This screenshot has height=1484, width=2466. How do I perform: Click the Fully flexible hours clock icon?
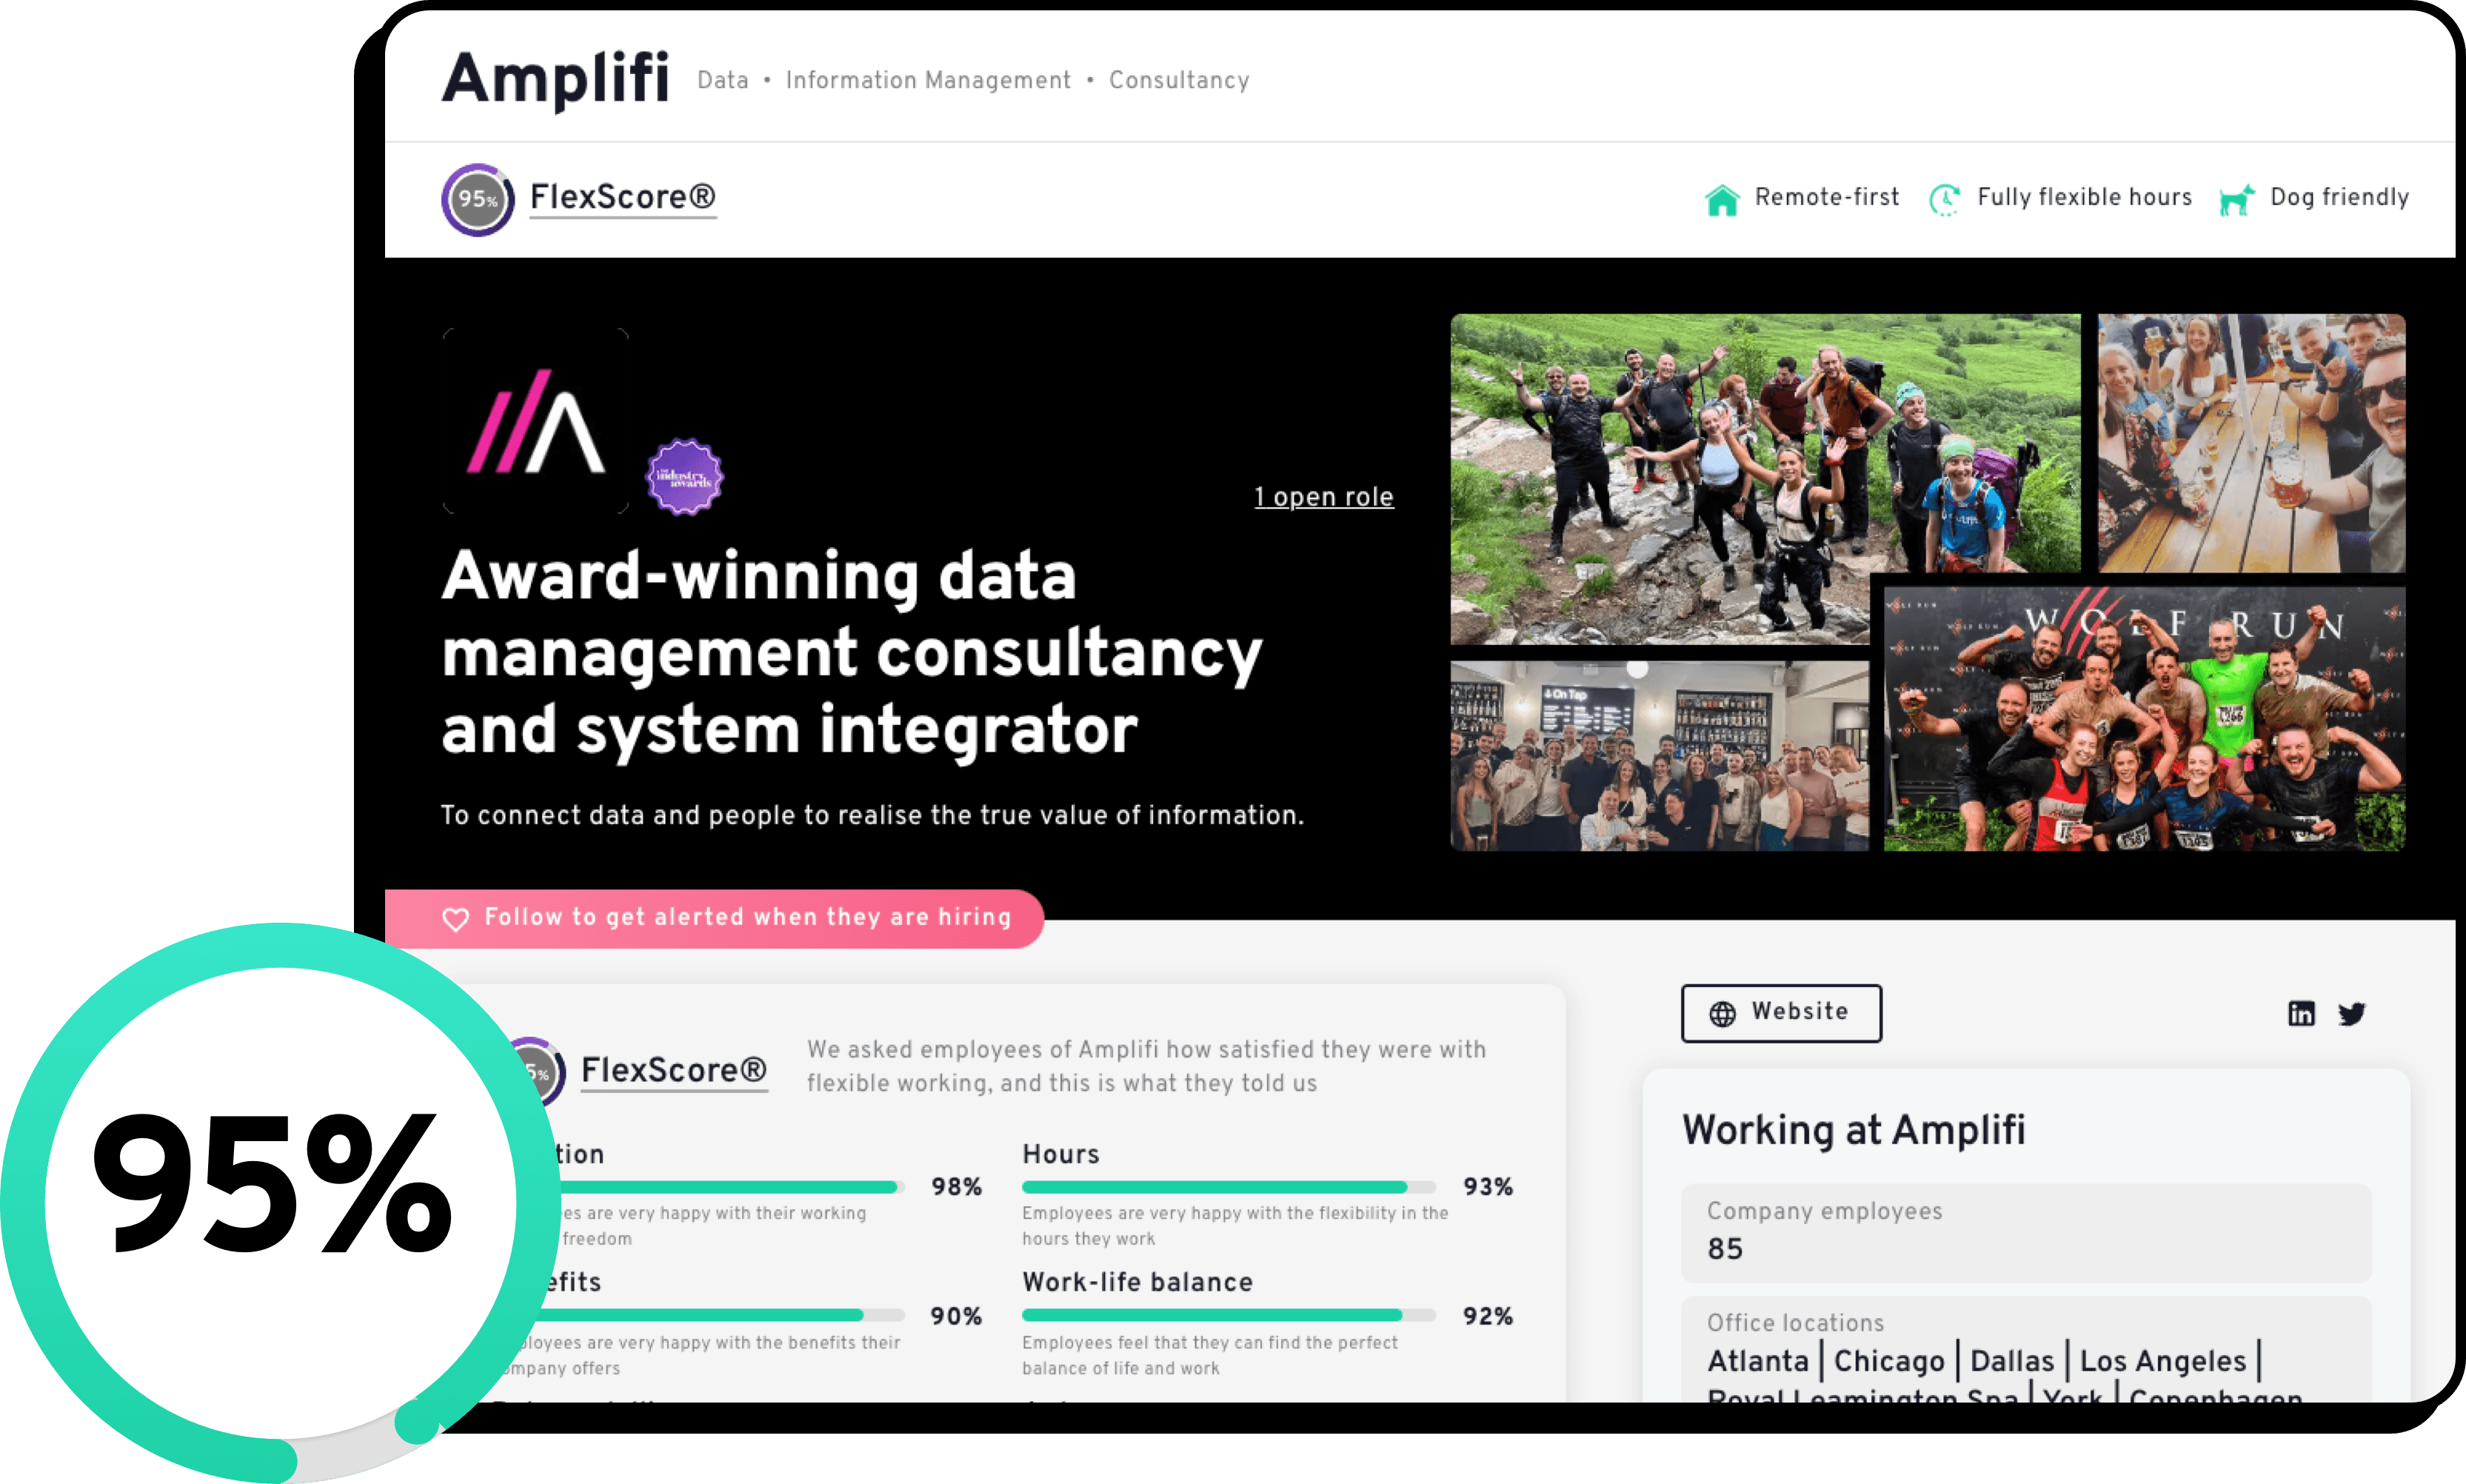pos(1944,199)
